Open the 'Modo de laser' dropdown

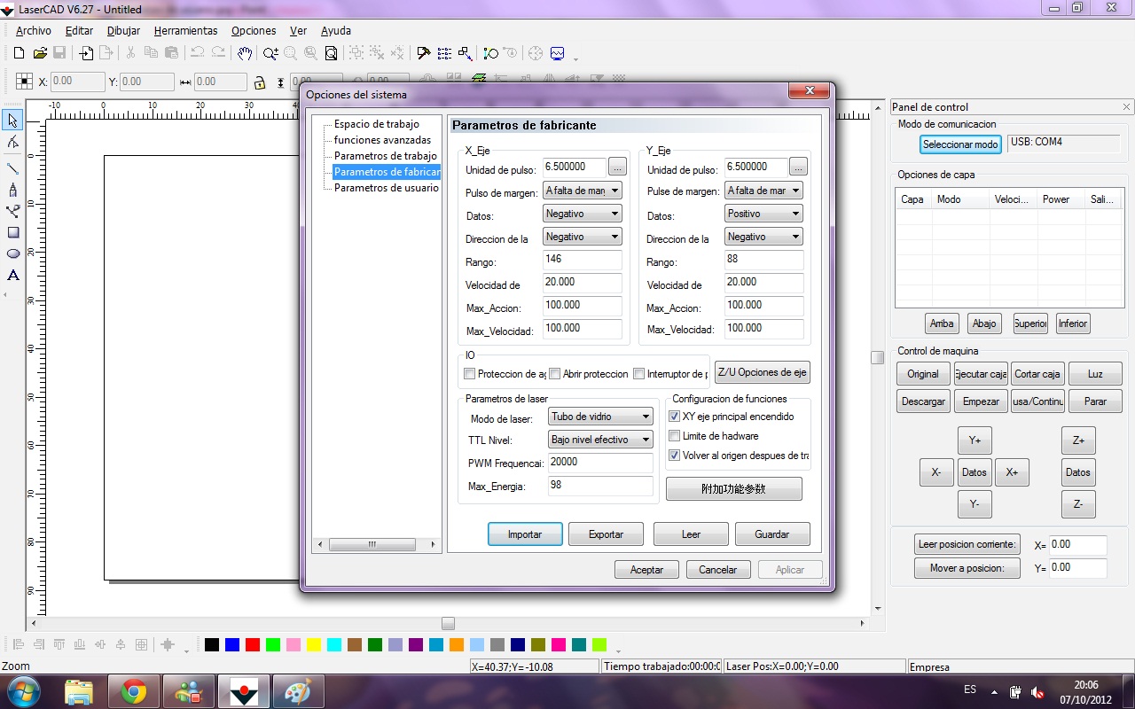pos(600,417)
